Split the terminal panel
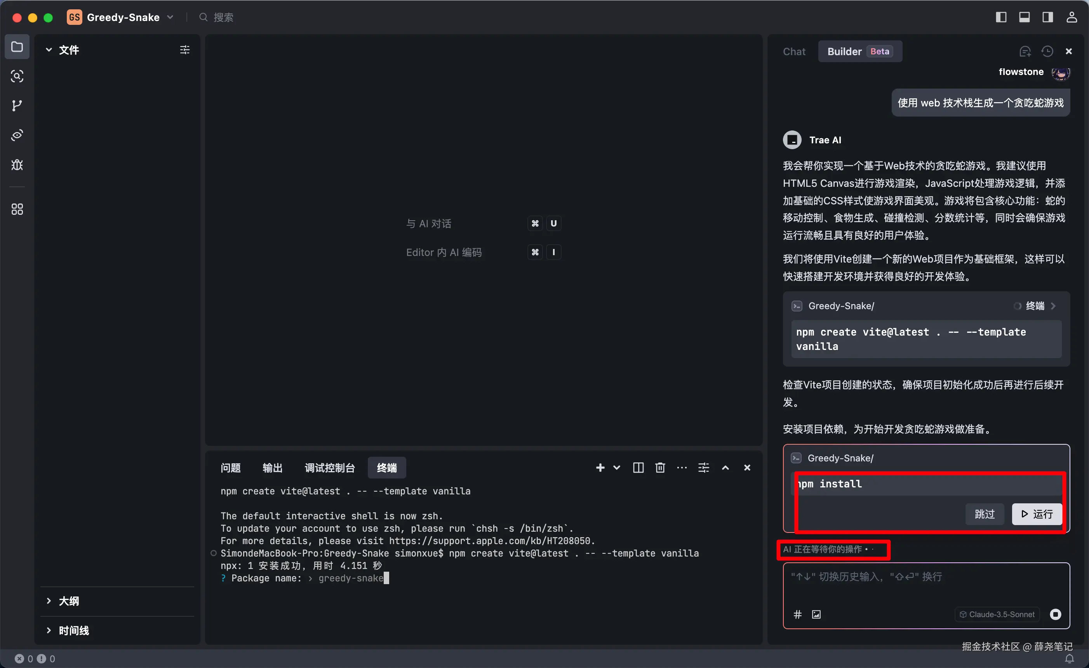The width and height of the screenshot is (1089, 668). coord(638,467)
